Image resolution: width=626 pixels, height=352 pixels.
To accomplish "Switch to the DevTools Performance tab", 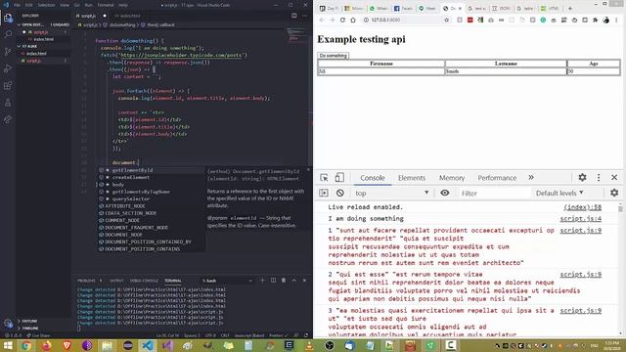I will click(497, 178).
